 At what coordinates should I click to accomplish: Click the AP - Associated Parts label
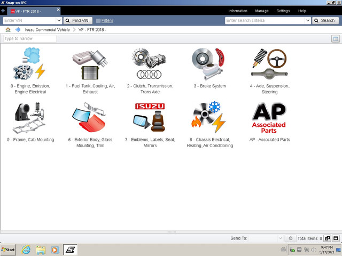[270, 140]
